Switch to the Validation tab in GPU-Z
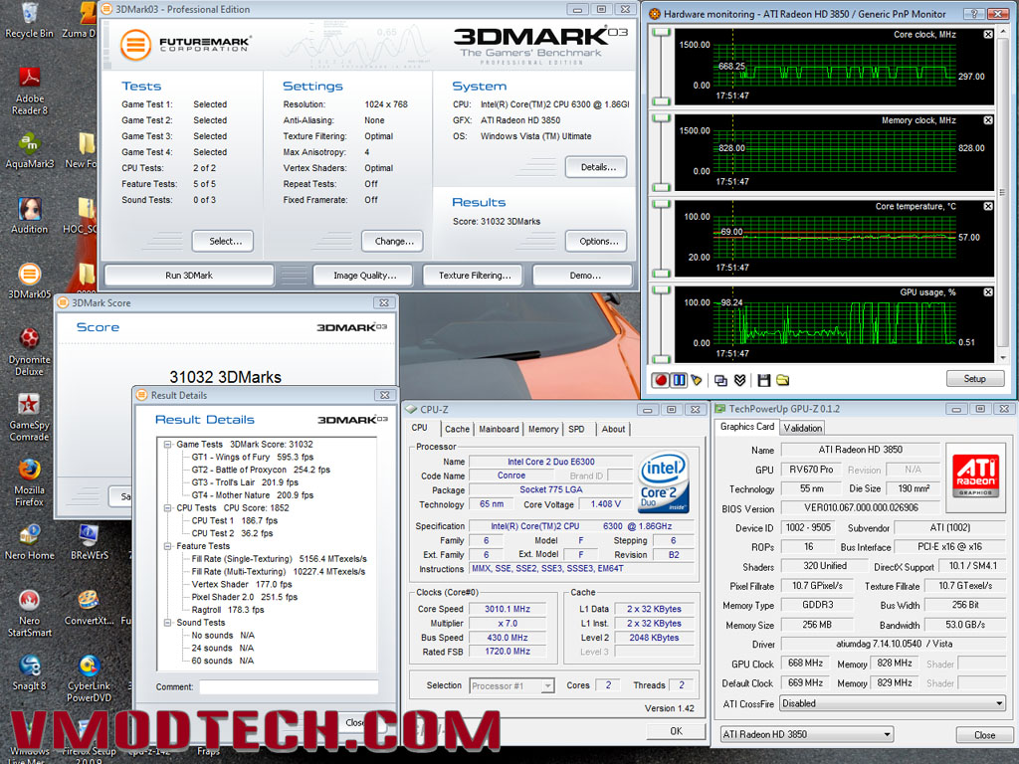Viewport: 1019px width, 764px height. (x=803, y=428)
